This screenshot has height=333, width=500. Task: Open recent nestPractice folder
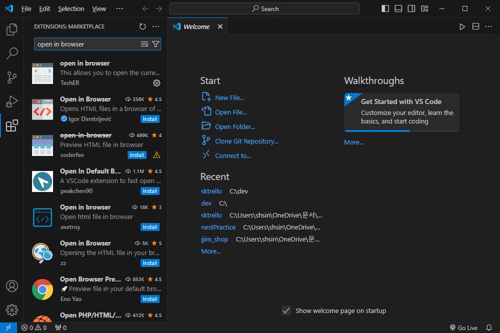[218, 227]
